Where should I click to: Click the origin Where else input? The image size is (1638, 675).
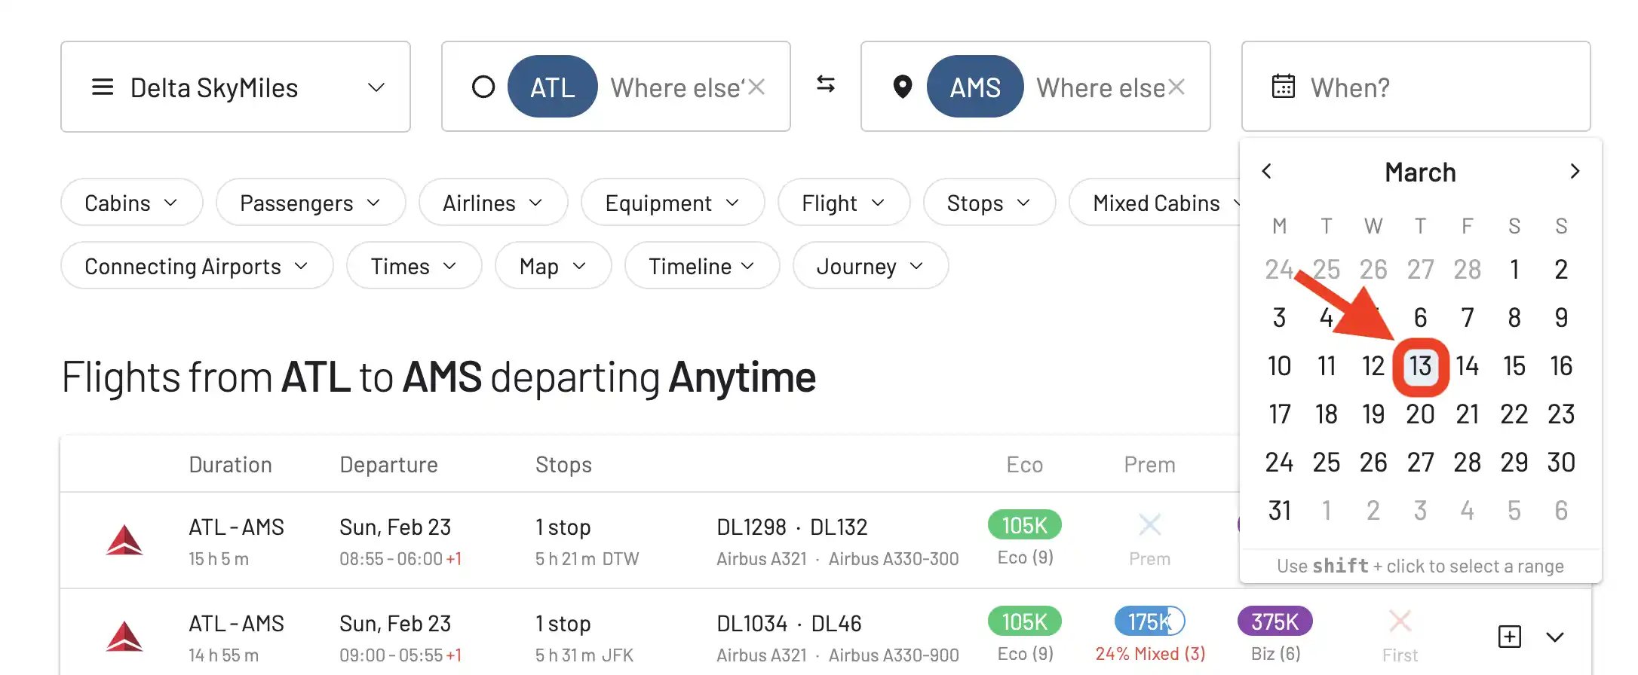pos(677,87)
